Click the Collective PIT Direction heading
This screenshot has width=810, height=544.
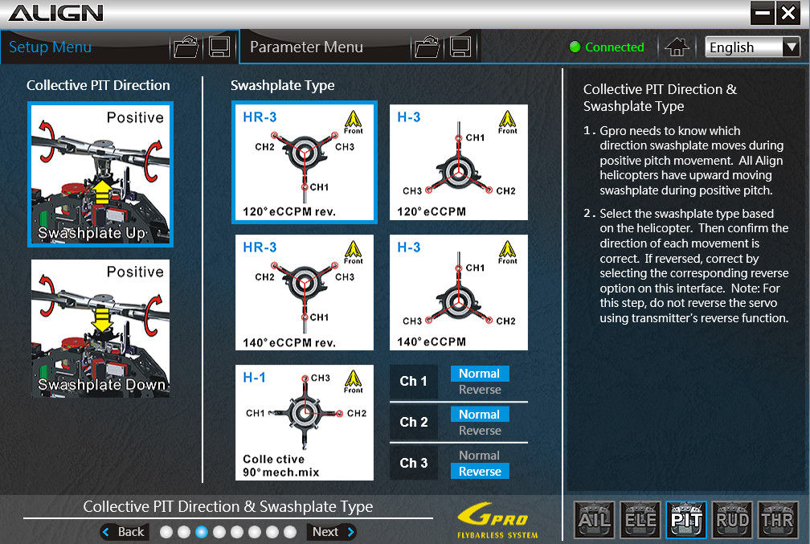coord(98,85)
